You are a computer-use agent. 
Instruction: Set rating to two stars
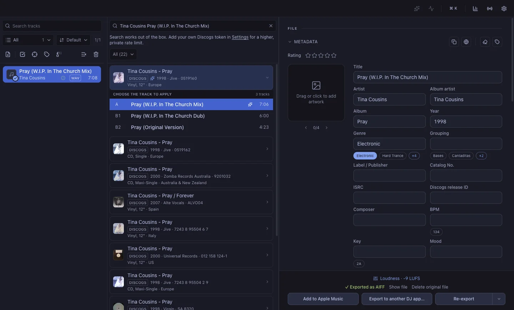tap(314, 55)
